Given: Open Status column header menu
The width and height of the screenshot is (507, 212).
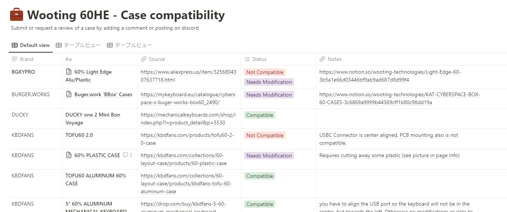Looking at the screenshot, I should (278, 59).
